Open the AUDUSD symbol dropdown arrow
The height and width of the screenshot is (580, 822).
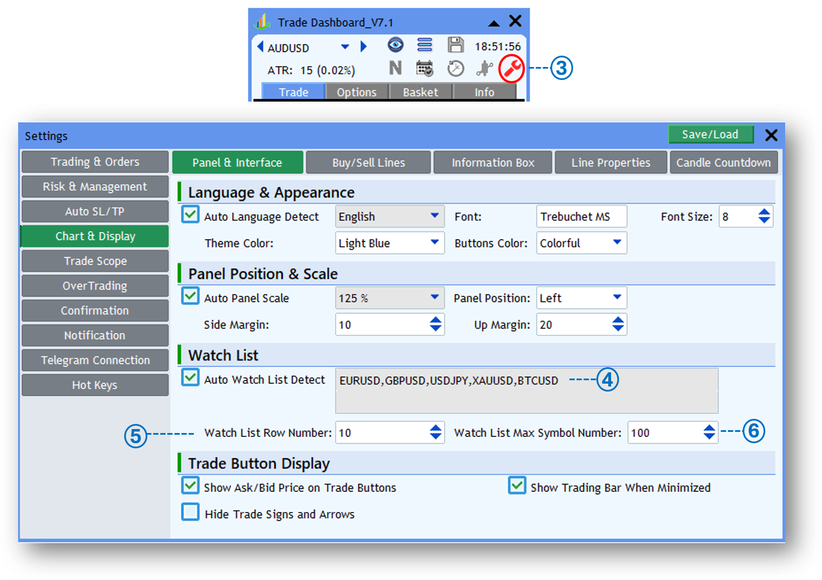click(x=345, y=47)
